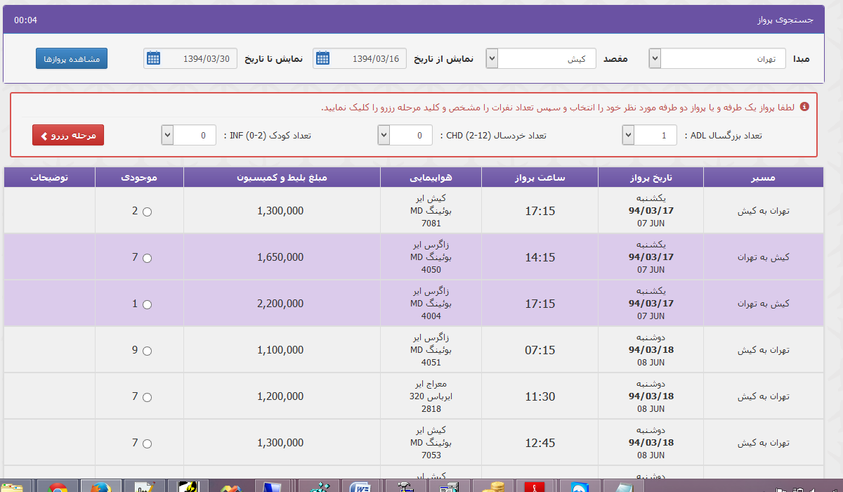Screen dimensions: 843x492
Task: Open the calendar icon next to 1394/03/16
Action: click(324, 58)
